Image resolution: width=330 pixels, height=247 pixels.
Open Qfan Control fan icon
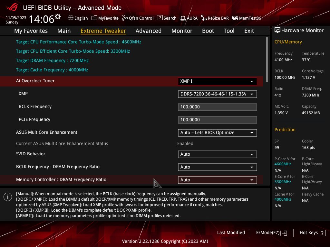click(125, 18)
